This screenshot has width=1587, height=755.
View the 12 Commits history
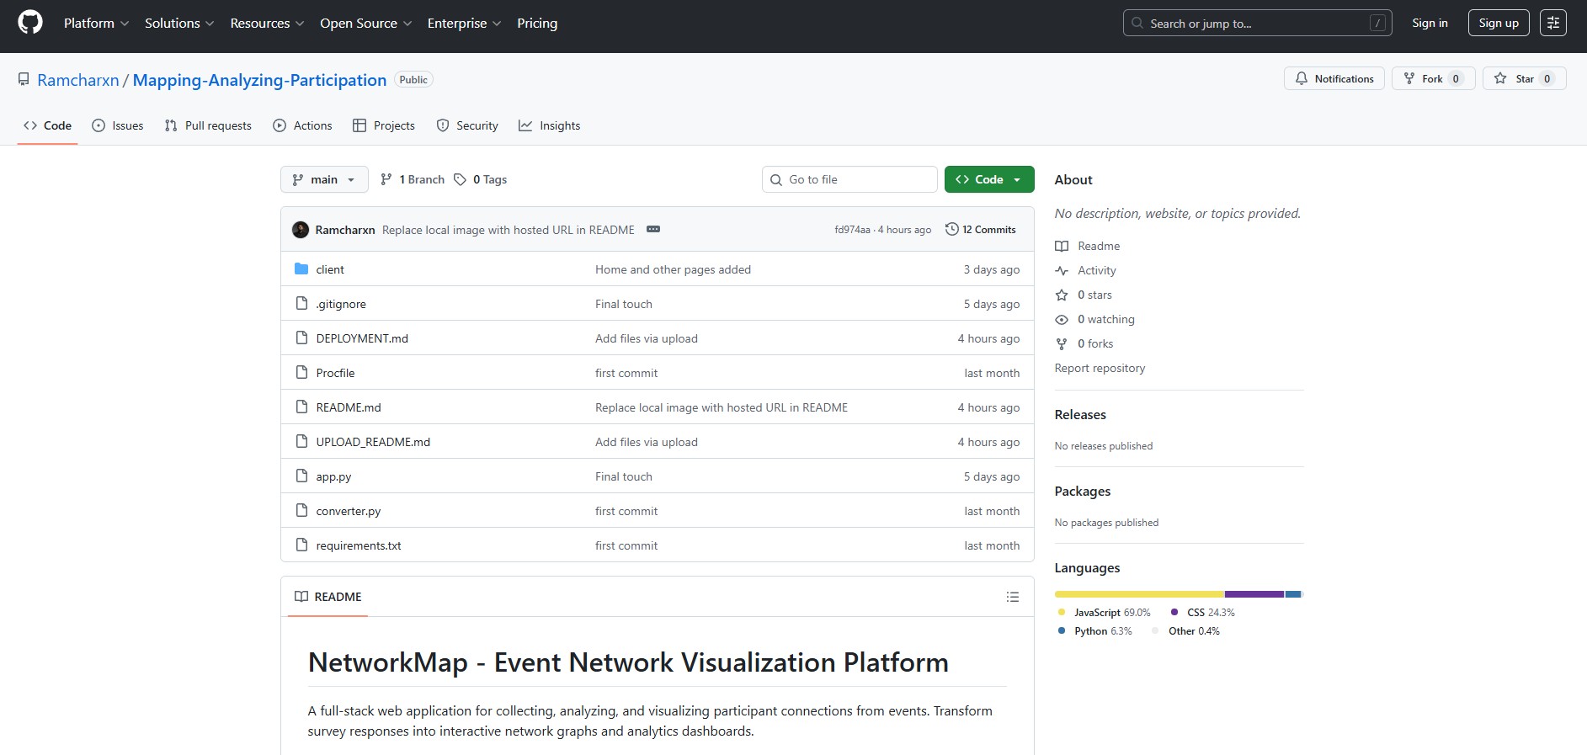pos(981,229)
